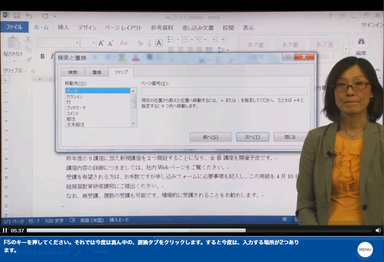Open the 差し込み文書 tab
Viewport: 384px width, 262px height.
[x=198, y=28]
